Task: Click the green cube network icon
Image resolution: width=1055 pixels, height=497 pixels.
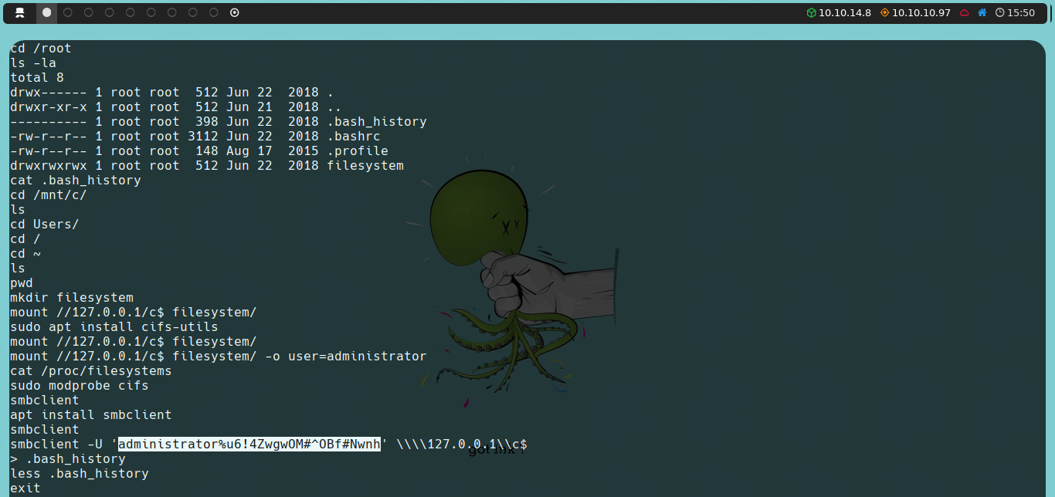Action: 811,12
